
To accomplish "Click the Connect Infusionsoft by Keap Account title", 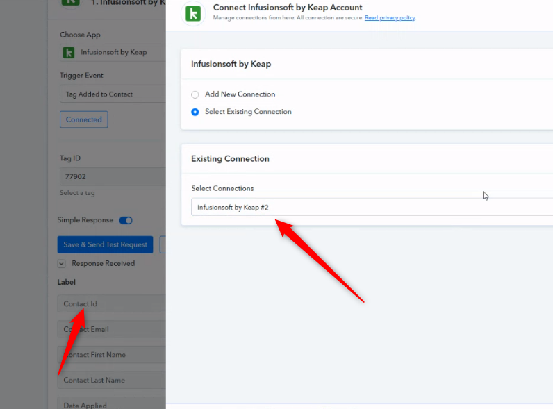I will (x=288, y=8).
